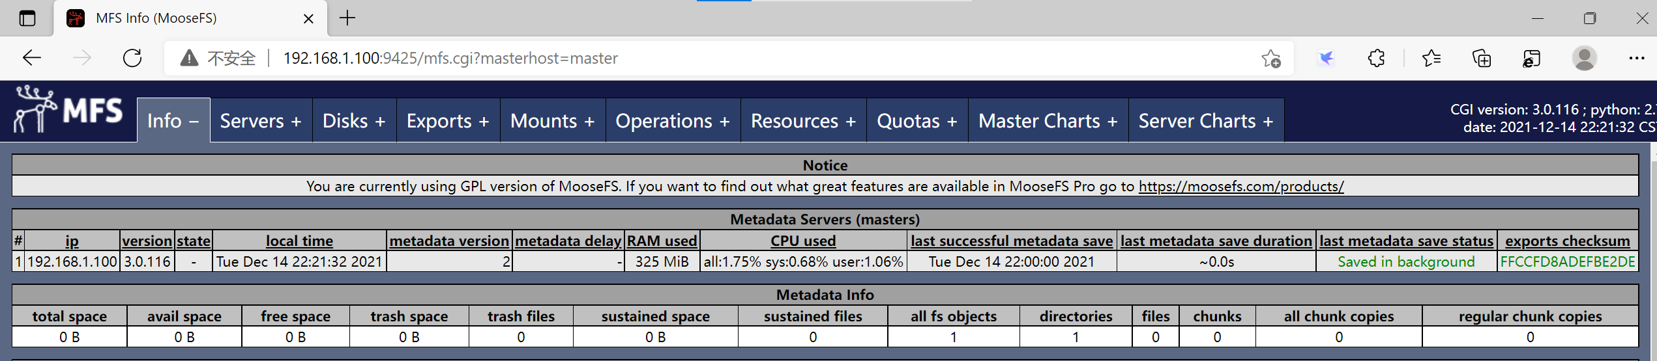Viewport: 1657px width, 361px height.
Task: Open the Disks tab
Action: click(x=354, y=121)
